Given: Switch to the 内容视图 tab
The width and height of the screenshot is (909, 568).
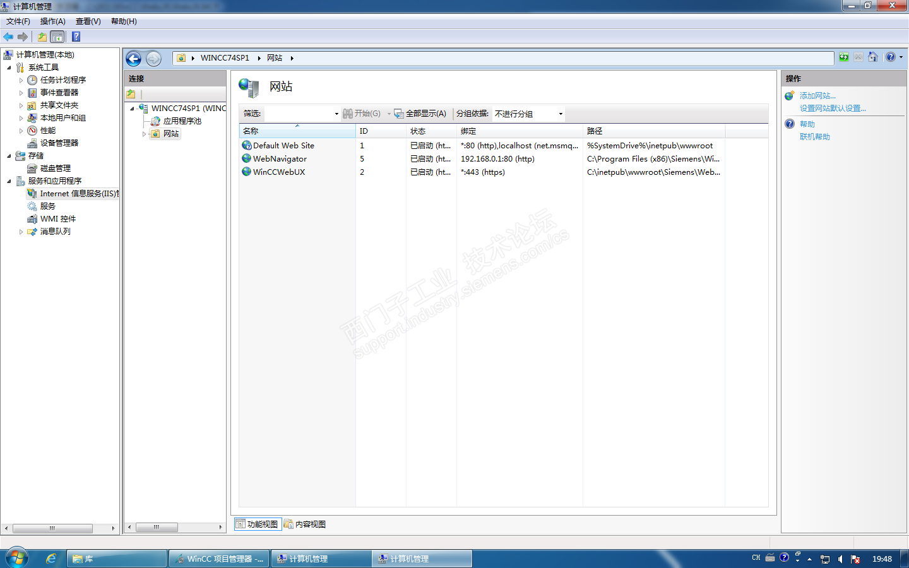Looking at the screenshot, I should [305, 524].
